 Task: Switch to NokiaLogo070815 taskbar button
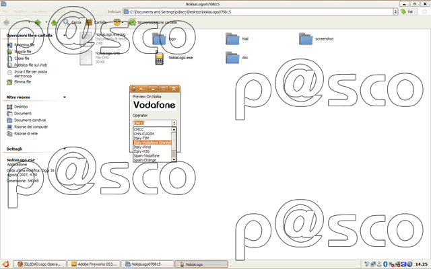click(x=147, y=264)
